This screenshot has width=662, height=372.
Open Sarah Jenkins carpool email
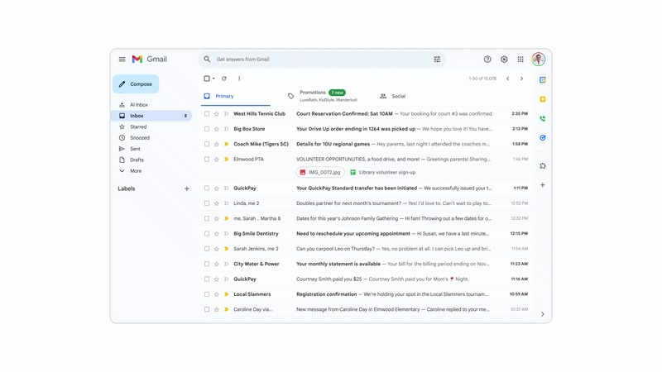click(366, 249)
